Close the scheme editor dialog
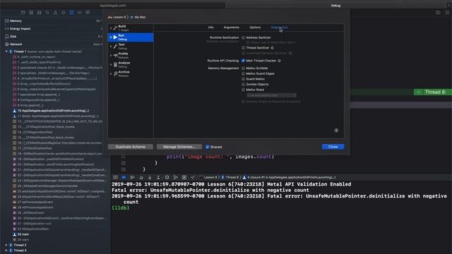The width and height of the screenshot is (452, 254). [333, 147]
